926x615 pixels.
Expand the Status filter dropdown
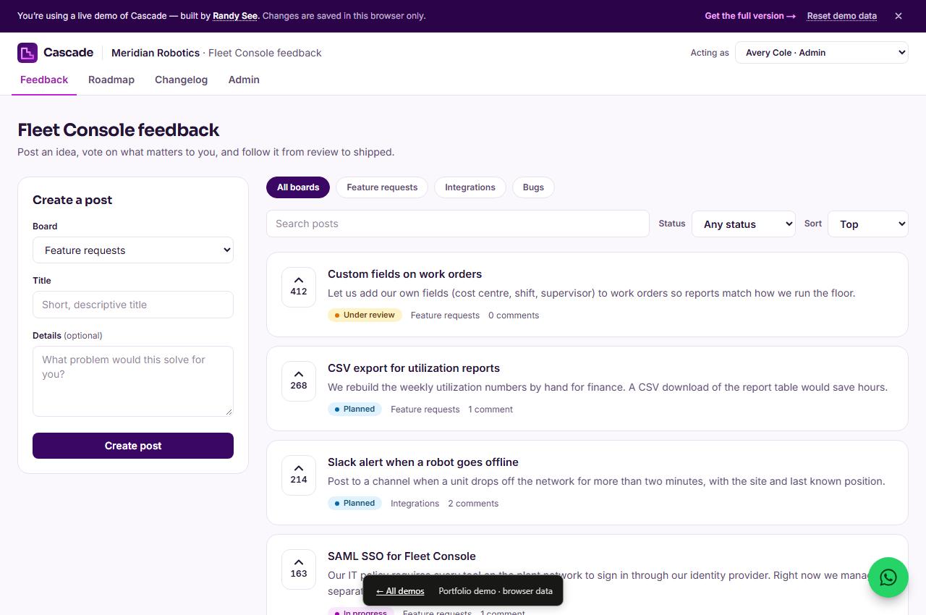pyautogui.click(x=744, y=224)
